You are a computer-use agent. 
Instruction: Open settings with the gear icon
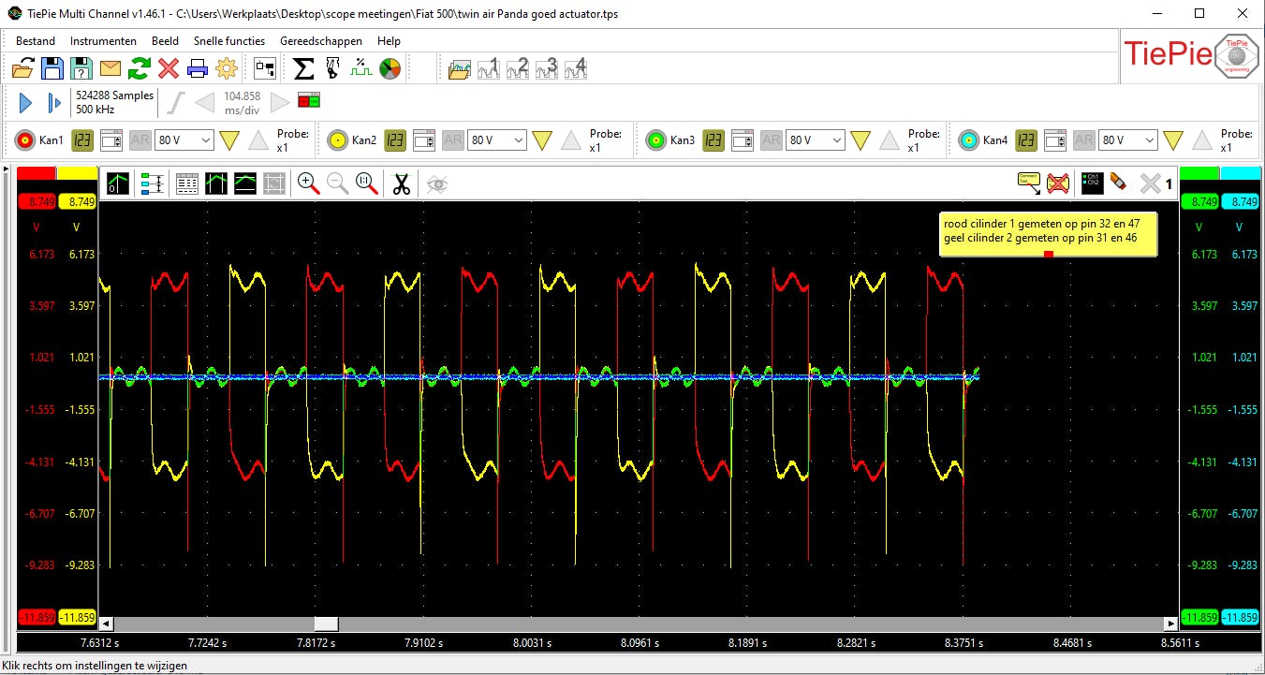[x=227, y=68]
